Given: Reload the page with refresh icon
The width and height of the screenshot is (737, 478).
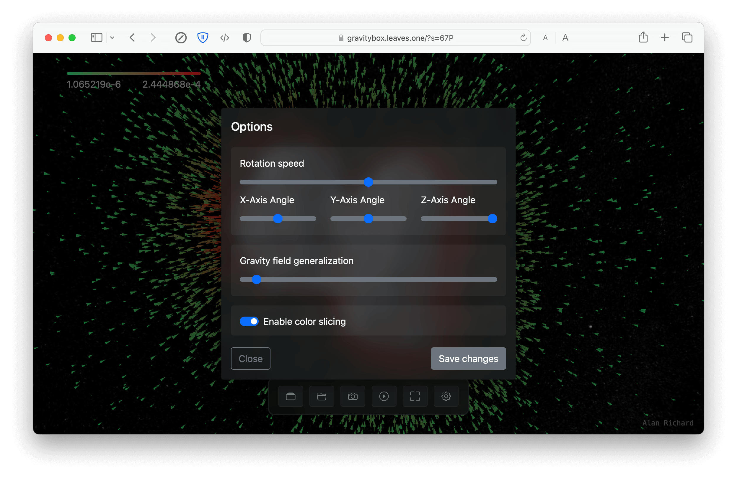Looking at the screenshot, I should pos(523,38).
